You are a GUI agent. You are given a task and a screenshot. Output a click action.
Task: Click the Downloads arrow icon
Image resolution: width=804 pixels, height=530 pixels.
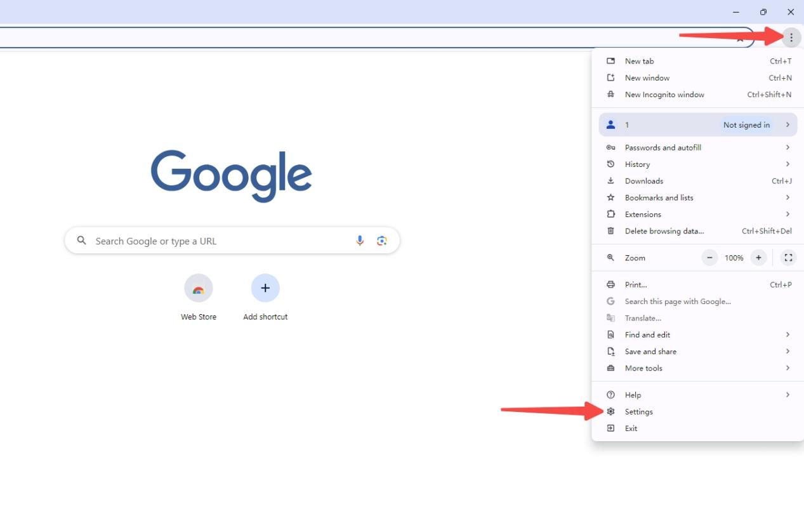point(610,181)
